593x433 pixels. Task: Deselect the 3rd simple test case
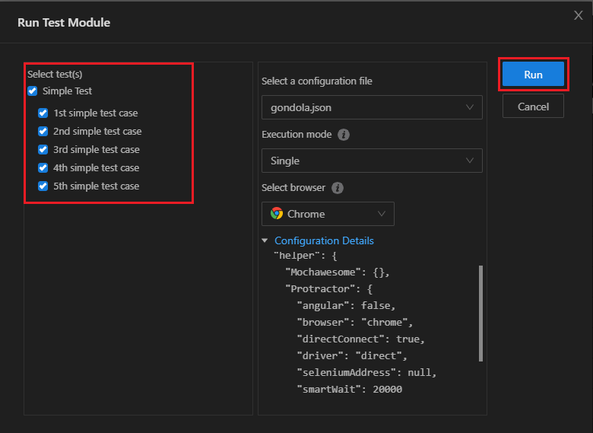click(x=43, y=150)
